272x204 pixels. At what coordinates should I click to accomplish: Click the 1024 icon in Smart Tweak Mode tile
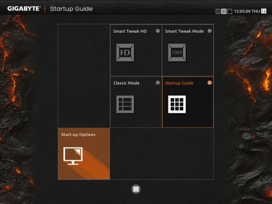pos(177,52)
